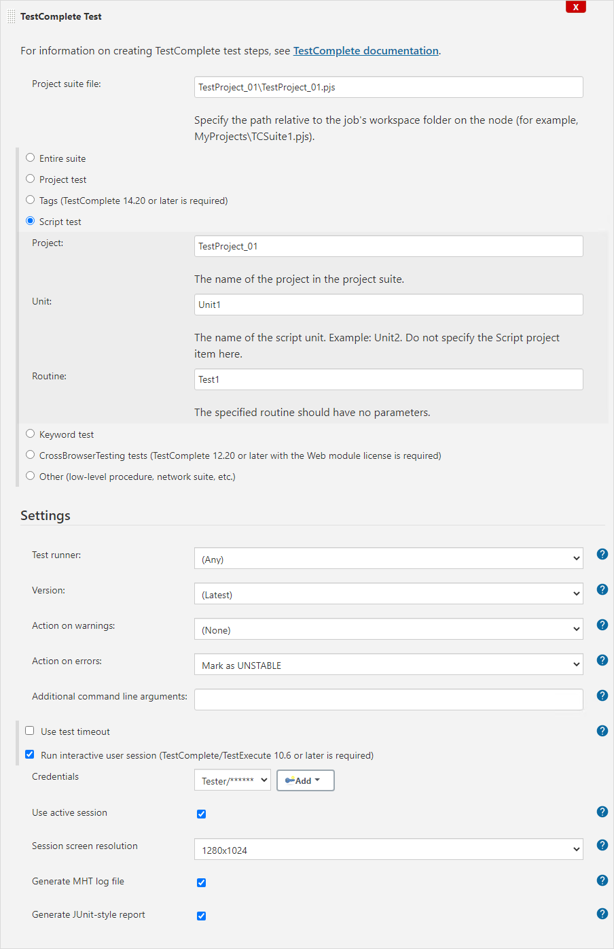Show help for Use test timeout
Screen dimensions: 614x949
(602, 731)
